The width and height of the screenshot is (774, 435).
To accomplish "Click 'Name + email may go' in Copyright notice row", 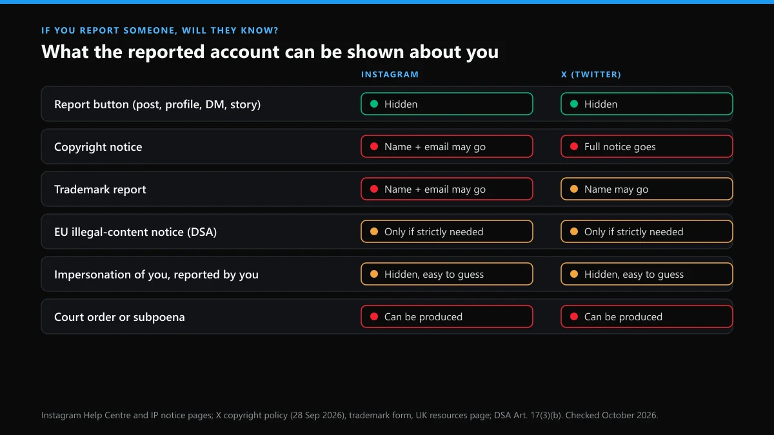I will [x=447, y=146].
